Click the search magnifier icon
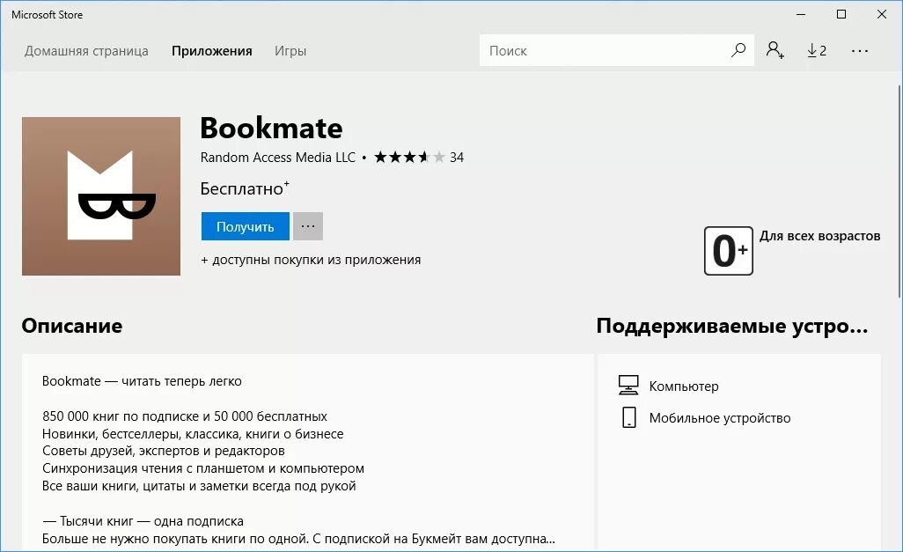 pyautogui.click(x=738, y=50)
